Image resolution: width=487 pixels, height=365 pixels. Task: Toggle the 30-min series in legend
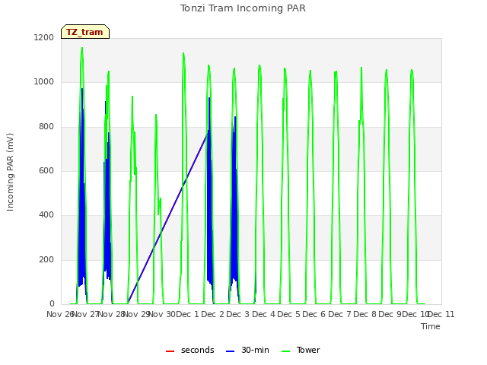pyautogui.click(x=247, y=350)
